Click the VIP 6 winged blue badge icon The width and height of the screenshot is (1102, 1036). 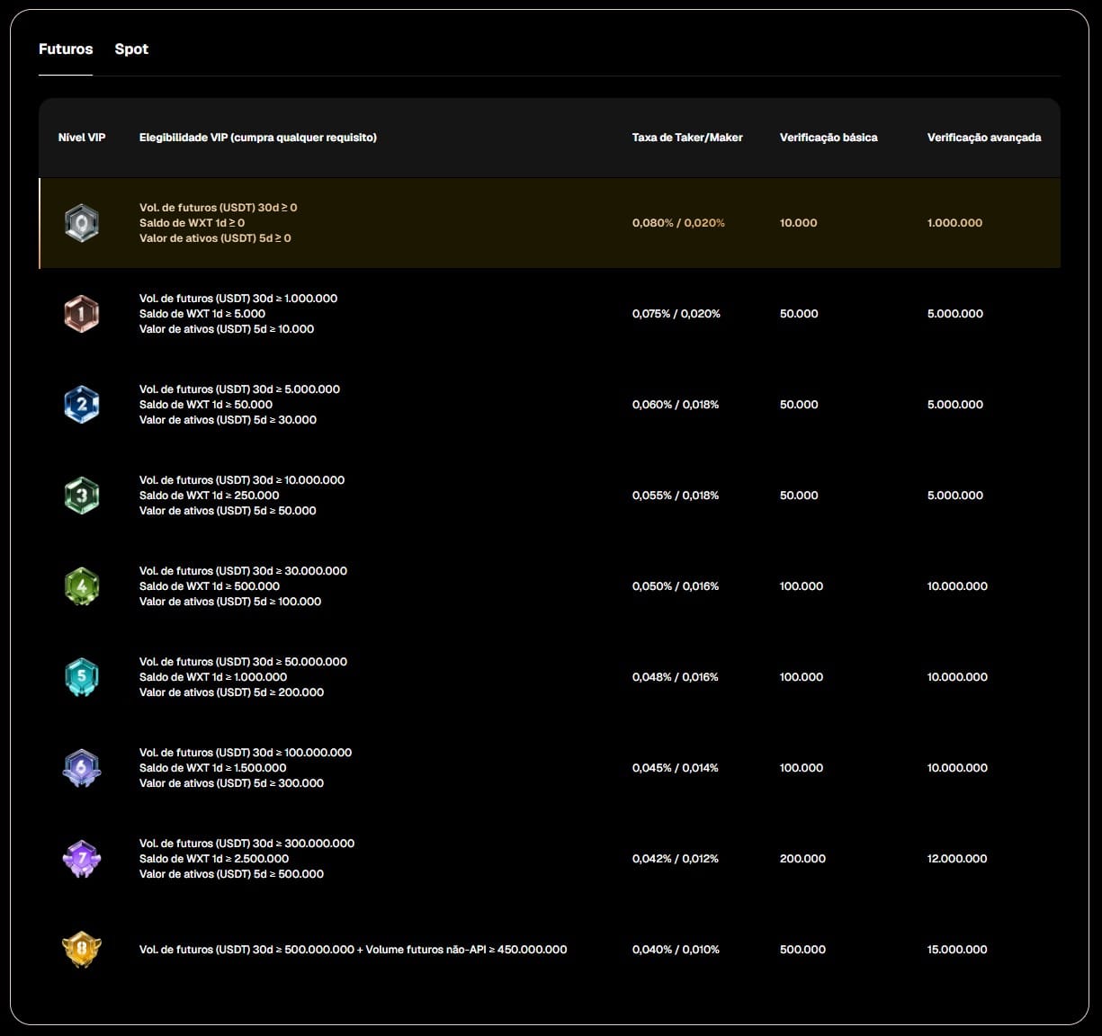(x=82, y=768)
